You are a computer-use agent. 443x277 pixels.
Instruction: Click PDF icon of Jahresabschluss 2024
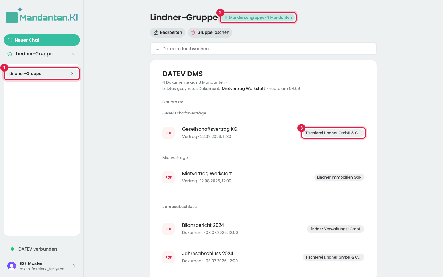point(169,257)
